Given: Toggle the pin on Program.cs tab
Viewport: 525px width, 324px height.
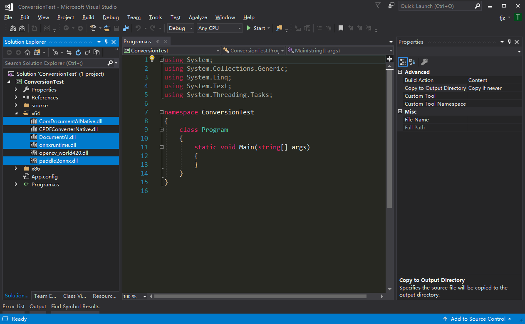Looking at the screenshot, I should (x=158, y=42).
